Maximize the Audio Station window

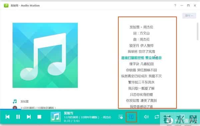[188, 5]
